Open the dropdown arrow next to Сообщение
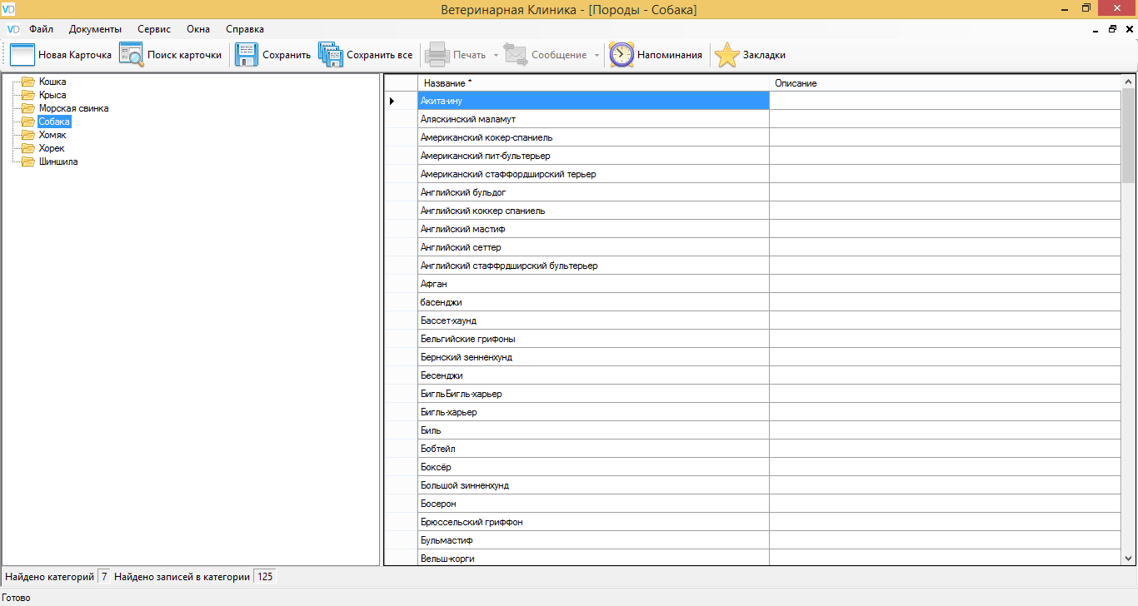The height and width of the screenshot is (606, 1138). 596,56
